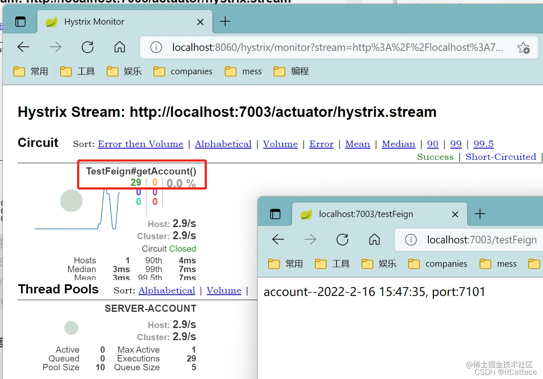The height and width of the screenshot is (379, 543).
Task: Sort circuits by Mean
Action: tap(357, 144)
